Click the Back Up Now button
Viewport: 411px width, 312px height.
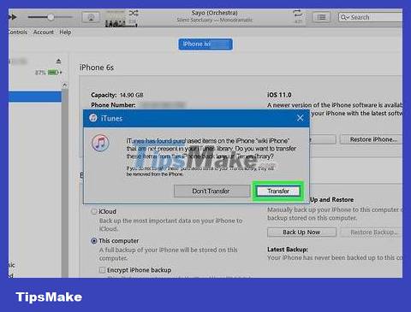(x=301, y=233)
